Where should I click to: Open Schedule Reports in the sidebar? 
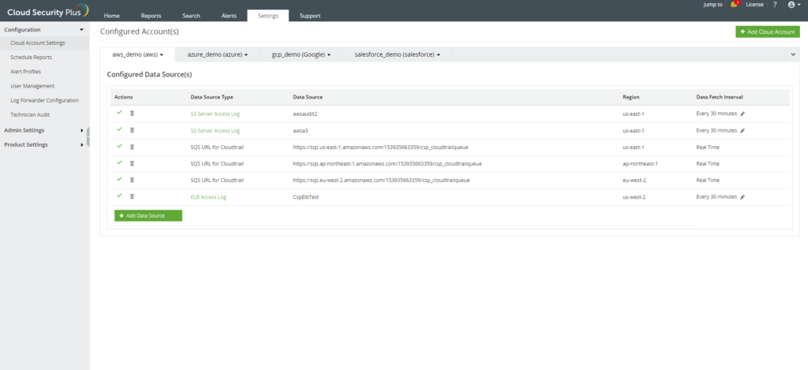(x=32, y=58)
